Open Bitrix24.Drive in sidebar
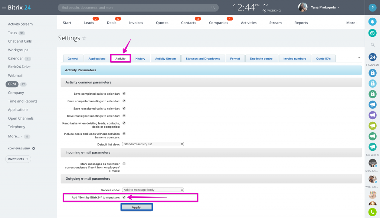This screenshot has height=218, width=380. coord(19,67)
